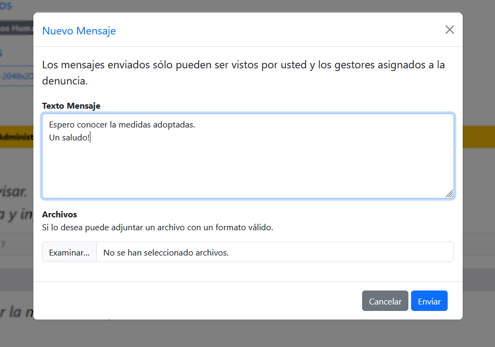The width and height of the screenshot is (495, 347).
Task: Click the Cancelar button
Action: tap(385, 301)
